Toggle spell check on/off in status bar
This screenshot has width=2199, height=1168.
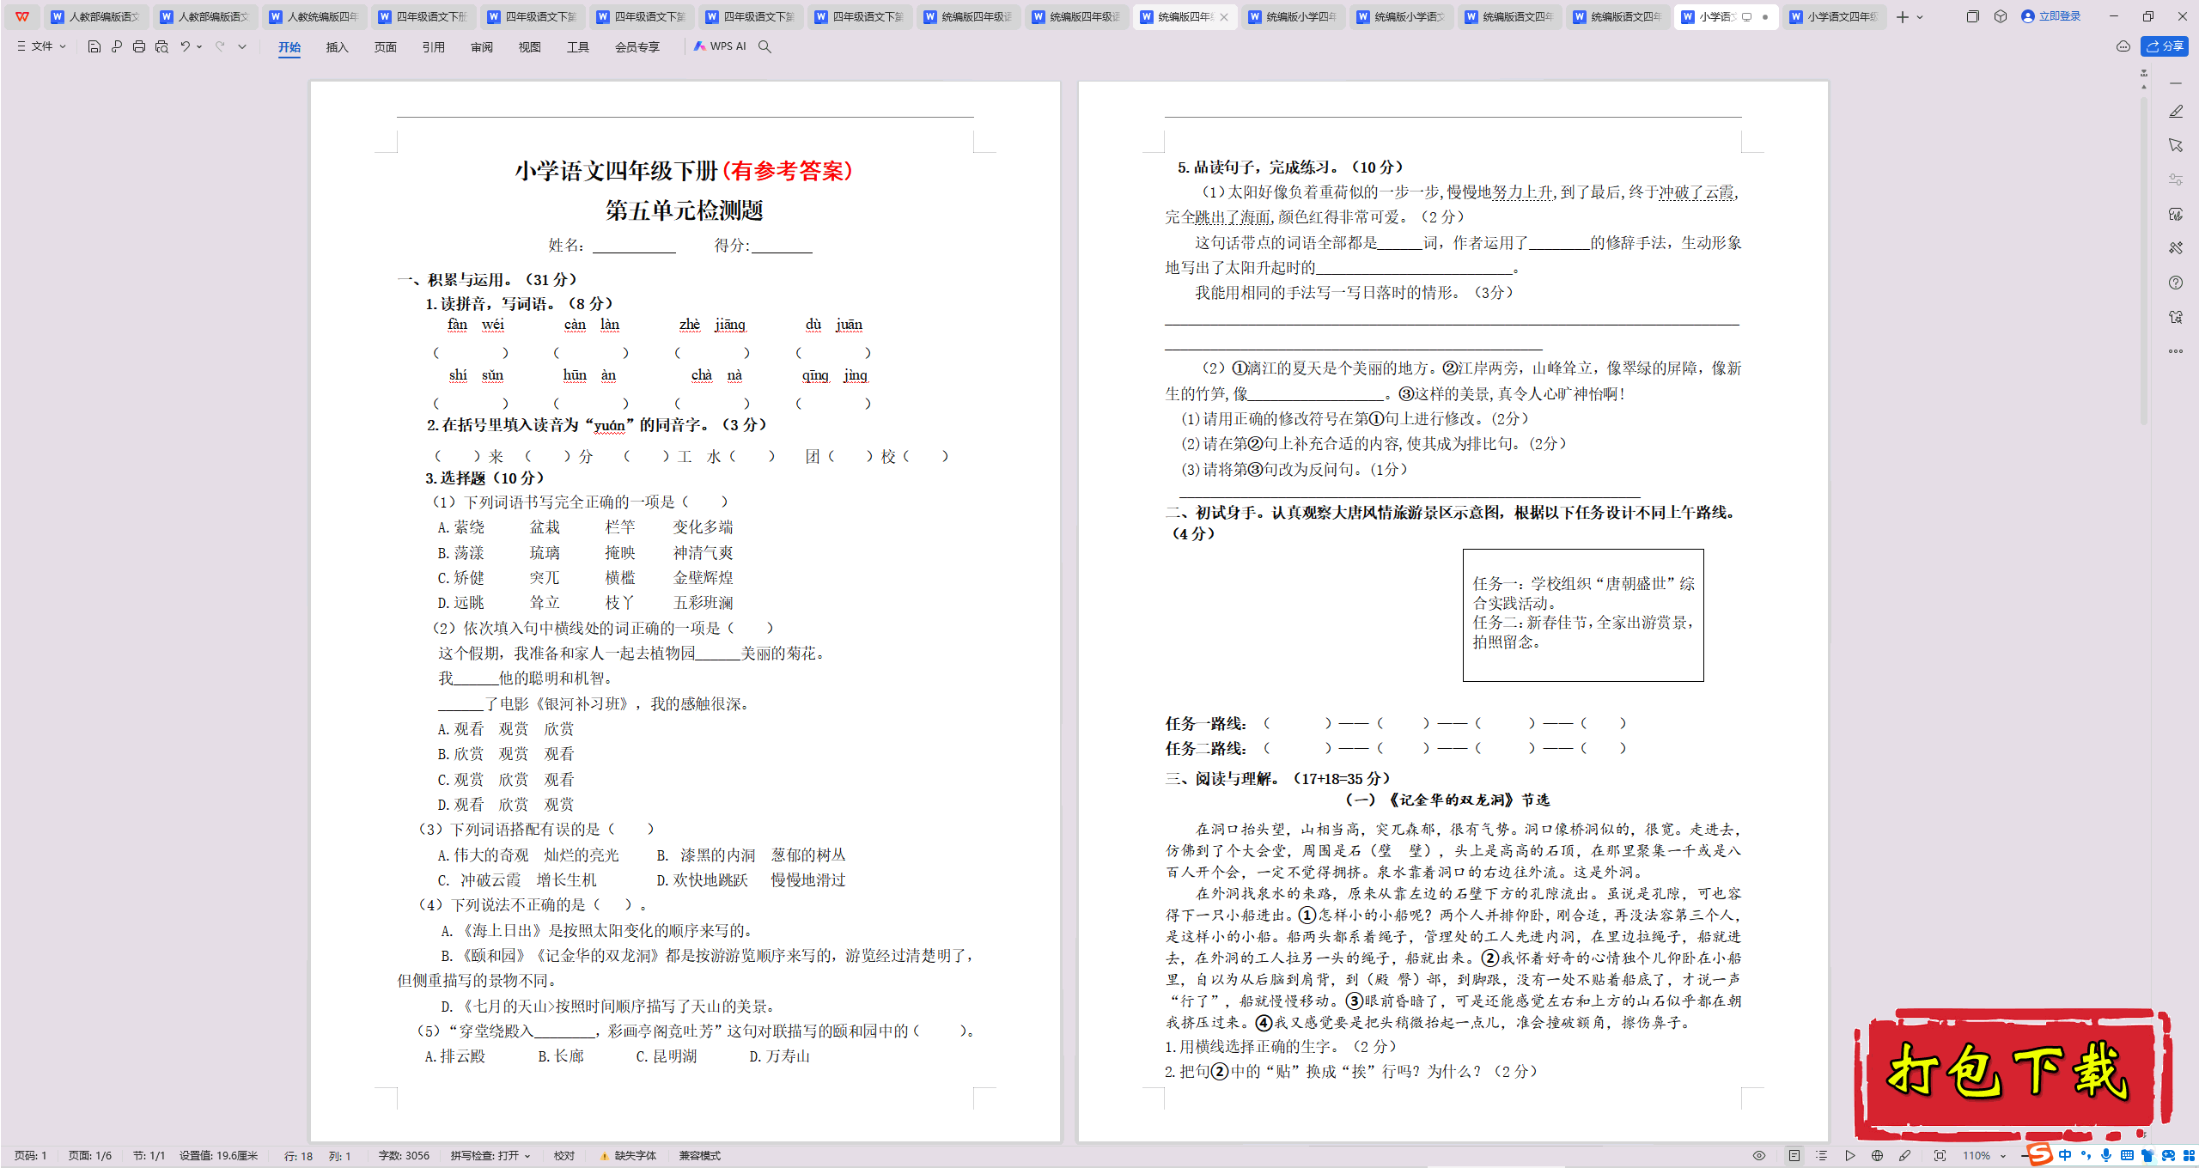click(x=490, y=1156)
